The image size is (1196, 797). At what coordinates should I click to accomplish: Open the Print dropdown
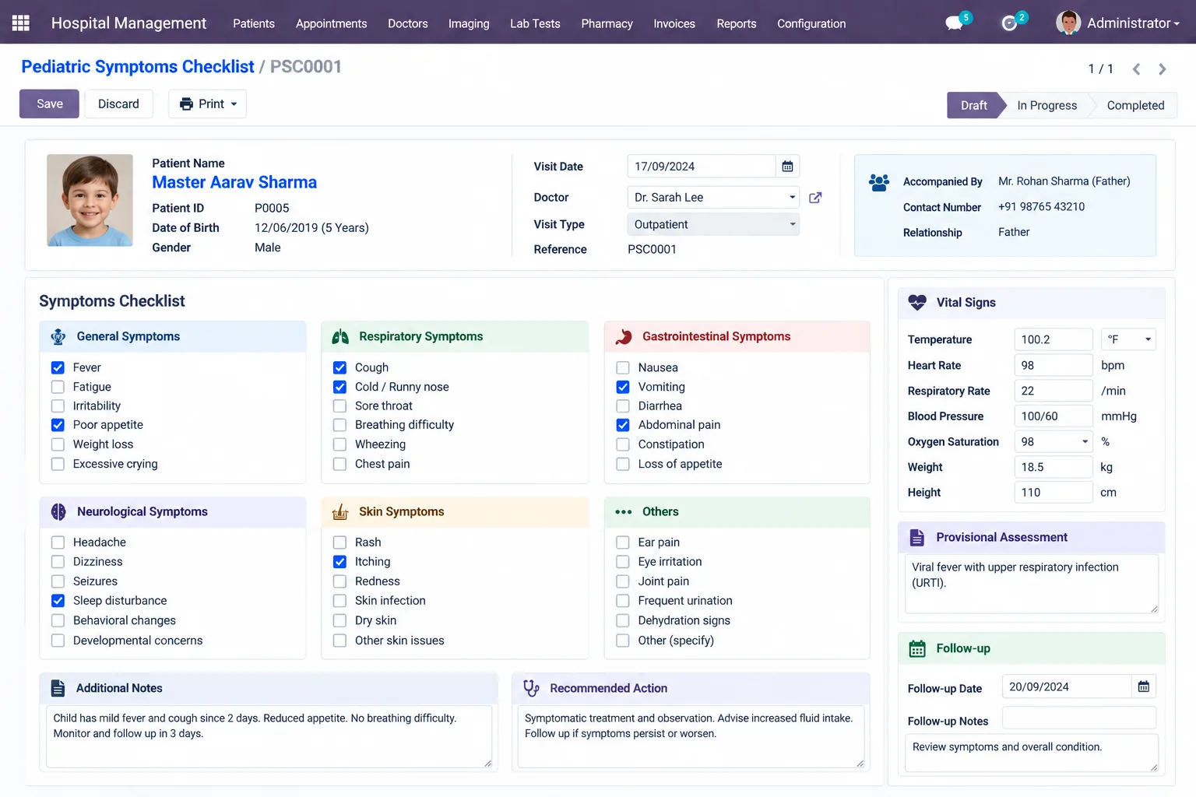tap(208, 104)
